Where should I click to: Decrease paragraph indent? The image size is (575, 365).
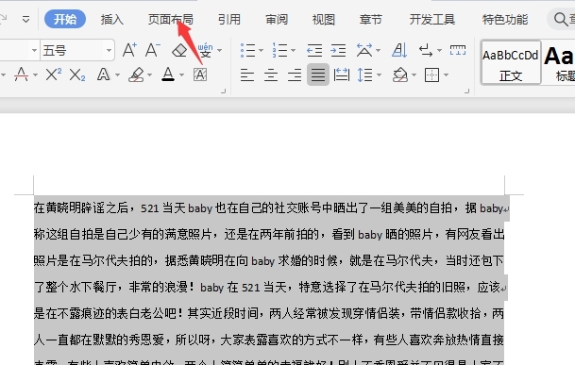(314, 50)
